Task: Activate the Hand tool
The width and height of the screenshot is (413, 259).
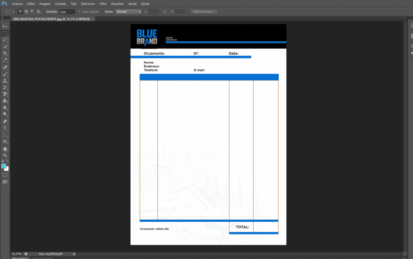Action: (5, 149)
